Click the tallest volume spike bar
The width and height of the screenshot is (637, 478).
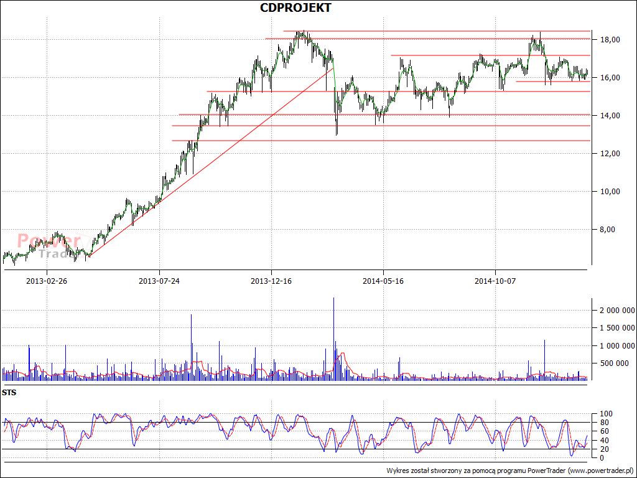(333, 339)
